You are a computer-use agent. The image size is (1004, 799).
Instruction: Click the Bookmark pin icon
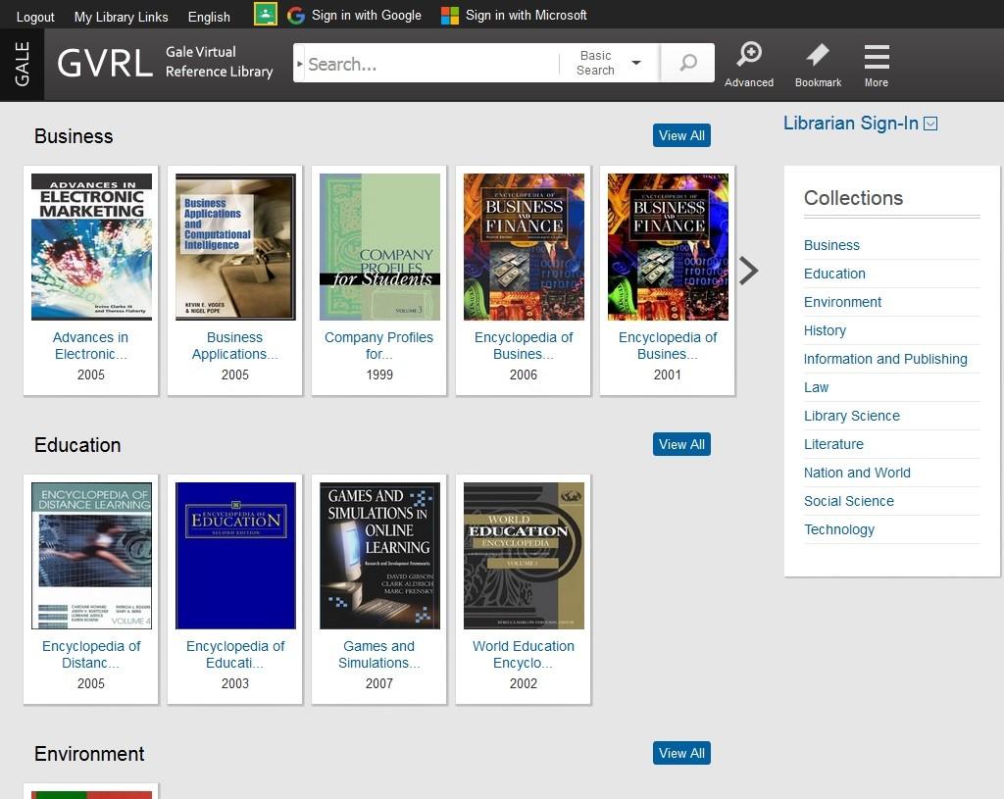(818, 55)
